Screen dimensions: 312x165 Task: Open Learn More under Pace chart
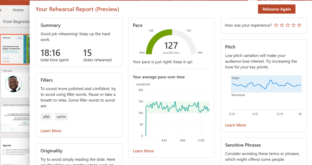pos(143,151)
